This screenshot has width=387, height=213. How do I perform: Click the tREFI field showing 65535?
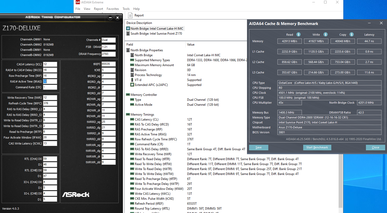click(x=109, y=64)
